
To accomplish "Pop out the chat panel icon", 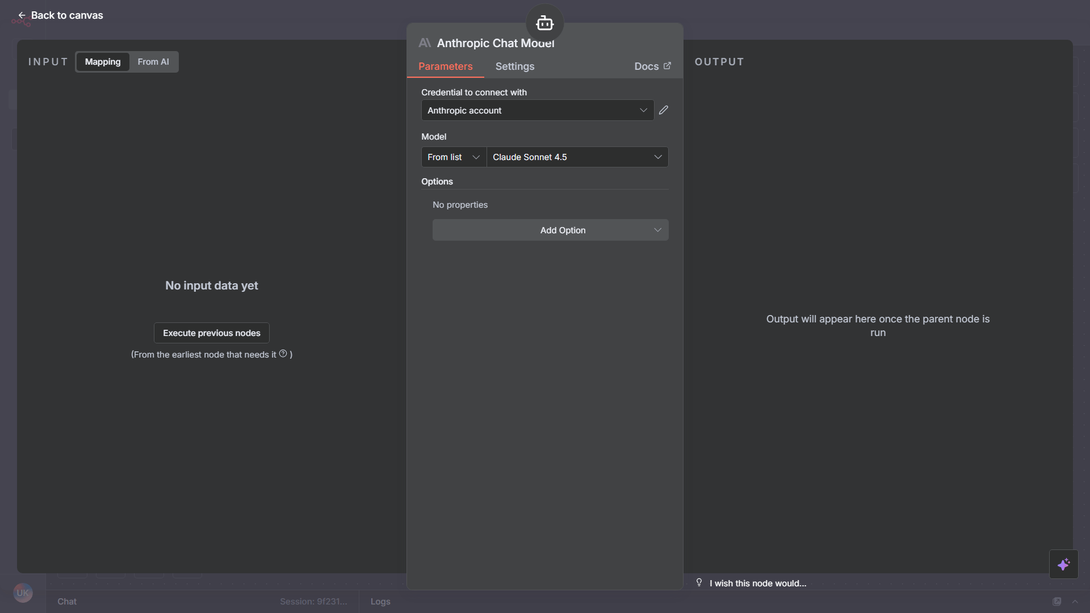I will (x=1057, y=601).
